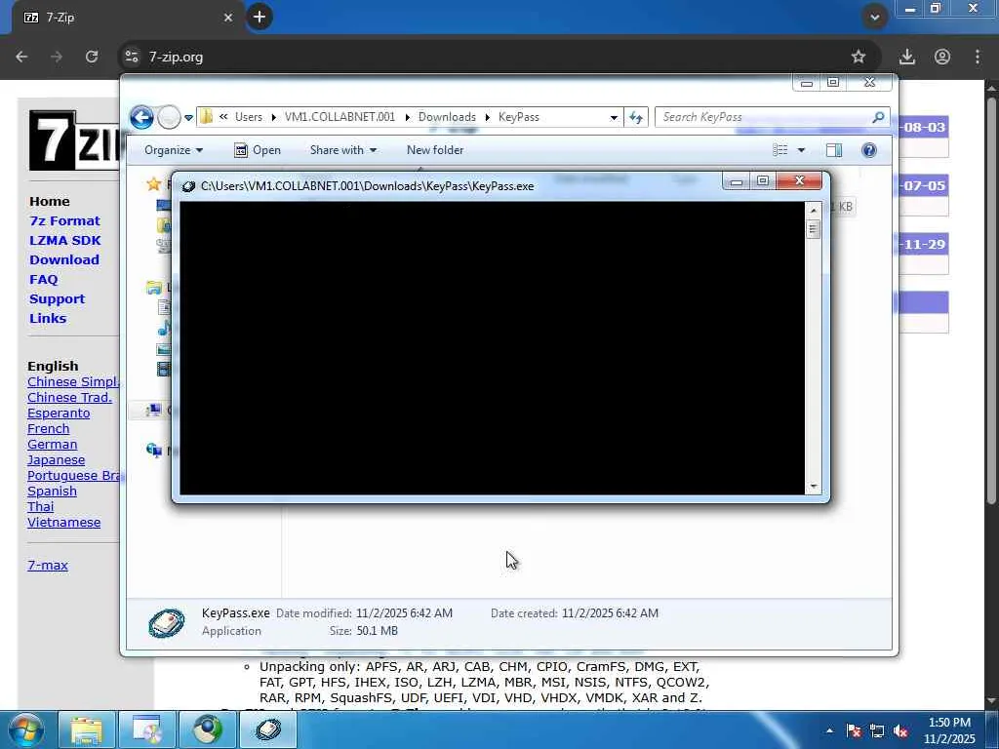Switch site language to Japanese
The height and width of the screenshot is (749, 999).
(x=56, y=460)
